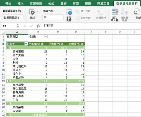The height and width of the screenshot is (117, 141).
Task: Switch to the 开始 tab
Action: point(8,4)
